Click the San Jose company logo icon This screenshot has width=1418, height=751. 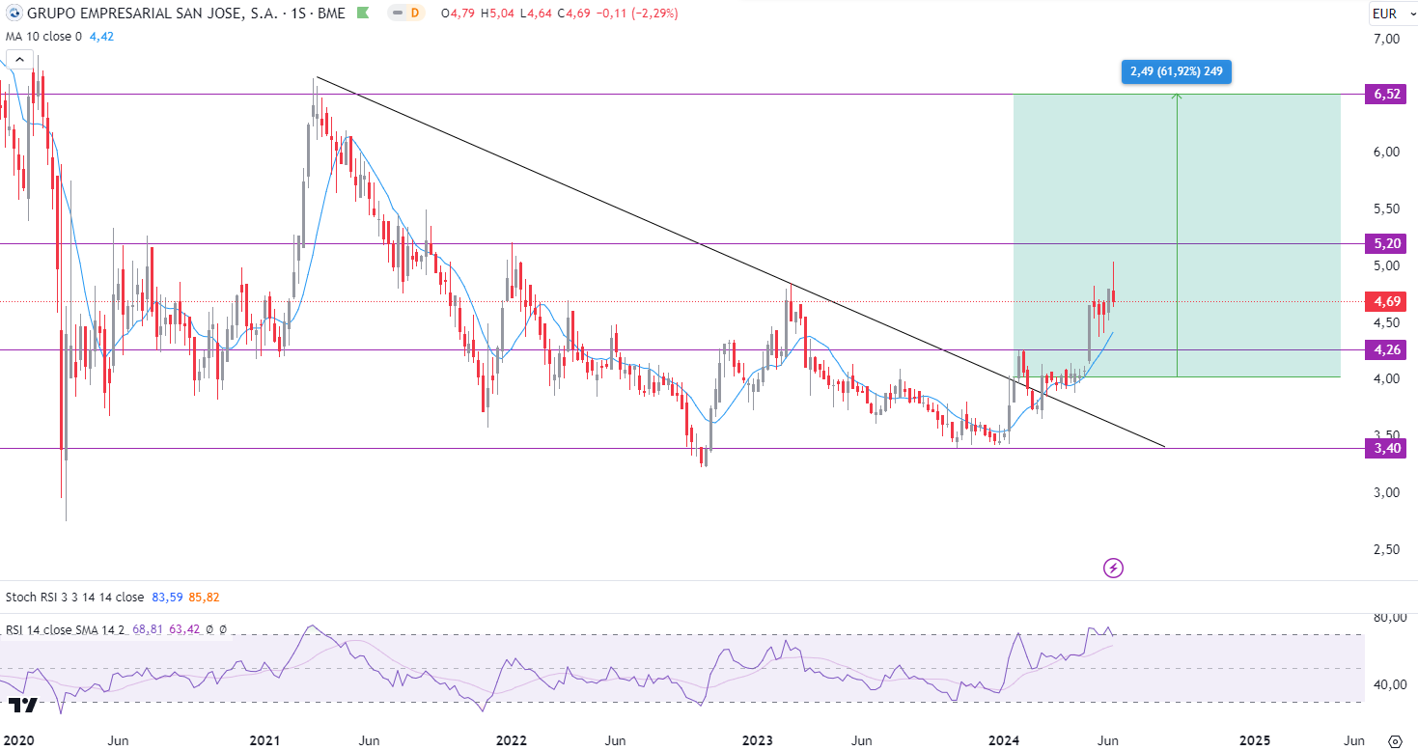pos(13,14)
